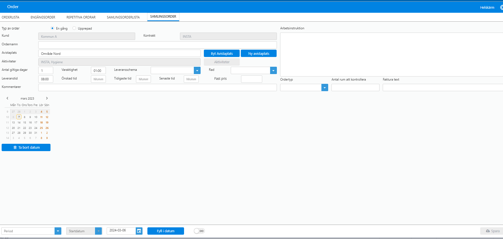The height and width of the screenshot is (239, 503).
Task: Focus the Önskad tid field
Action: [98, 79]
